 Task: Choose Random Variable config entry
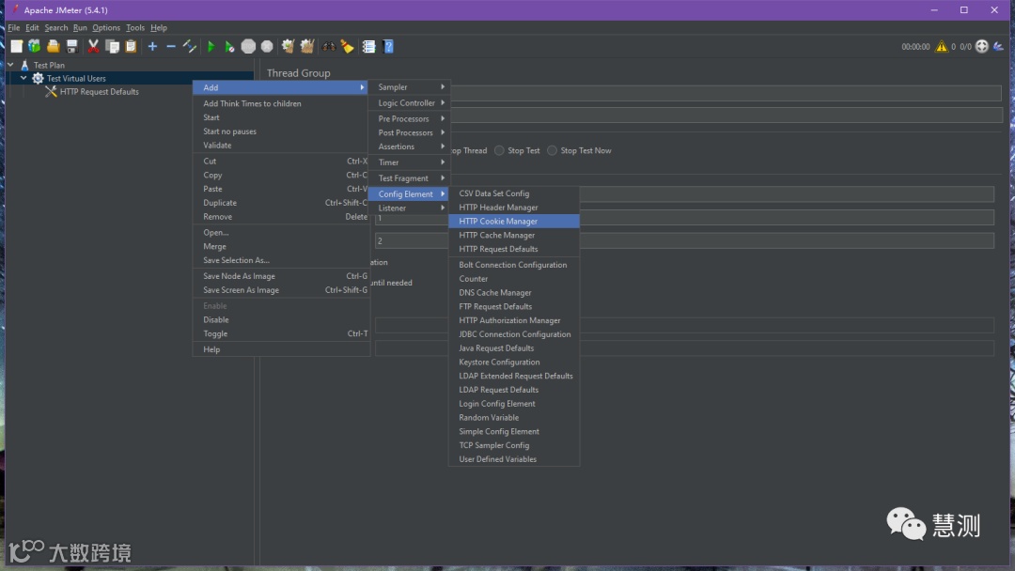pos(514,418)
